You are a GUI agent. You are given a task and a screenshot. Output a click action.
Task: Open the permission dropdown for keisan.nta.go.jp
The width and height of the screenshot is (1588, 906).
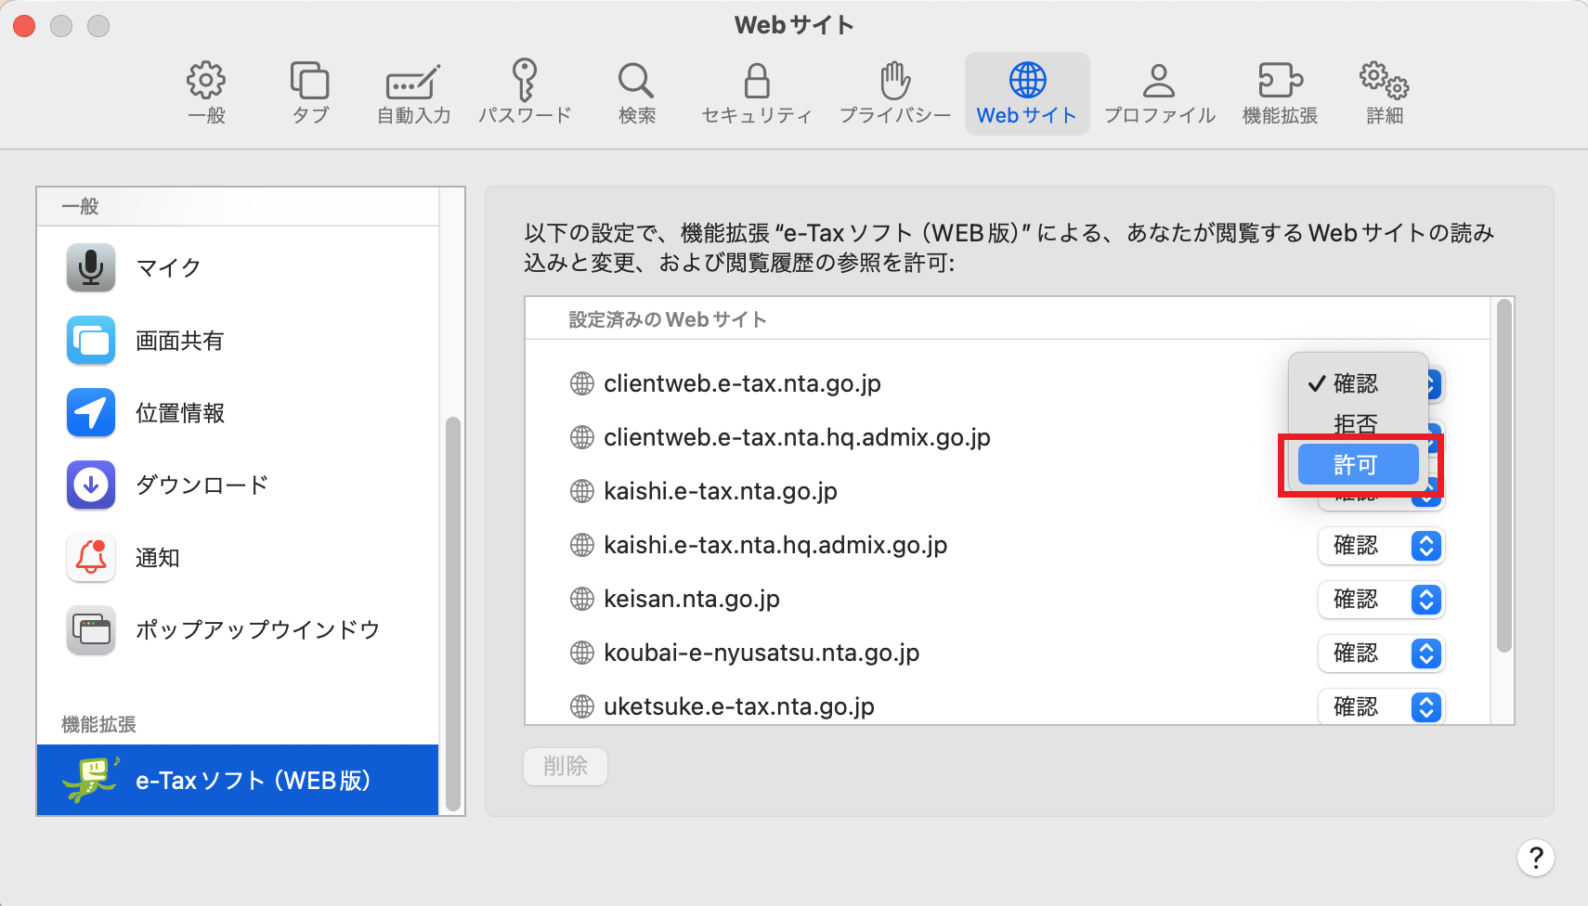click(x=1381, y=600)
